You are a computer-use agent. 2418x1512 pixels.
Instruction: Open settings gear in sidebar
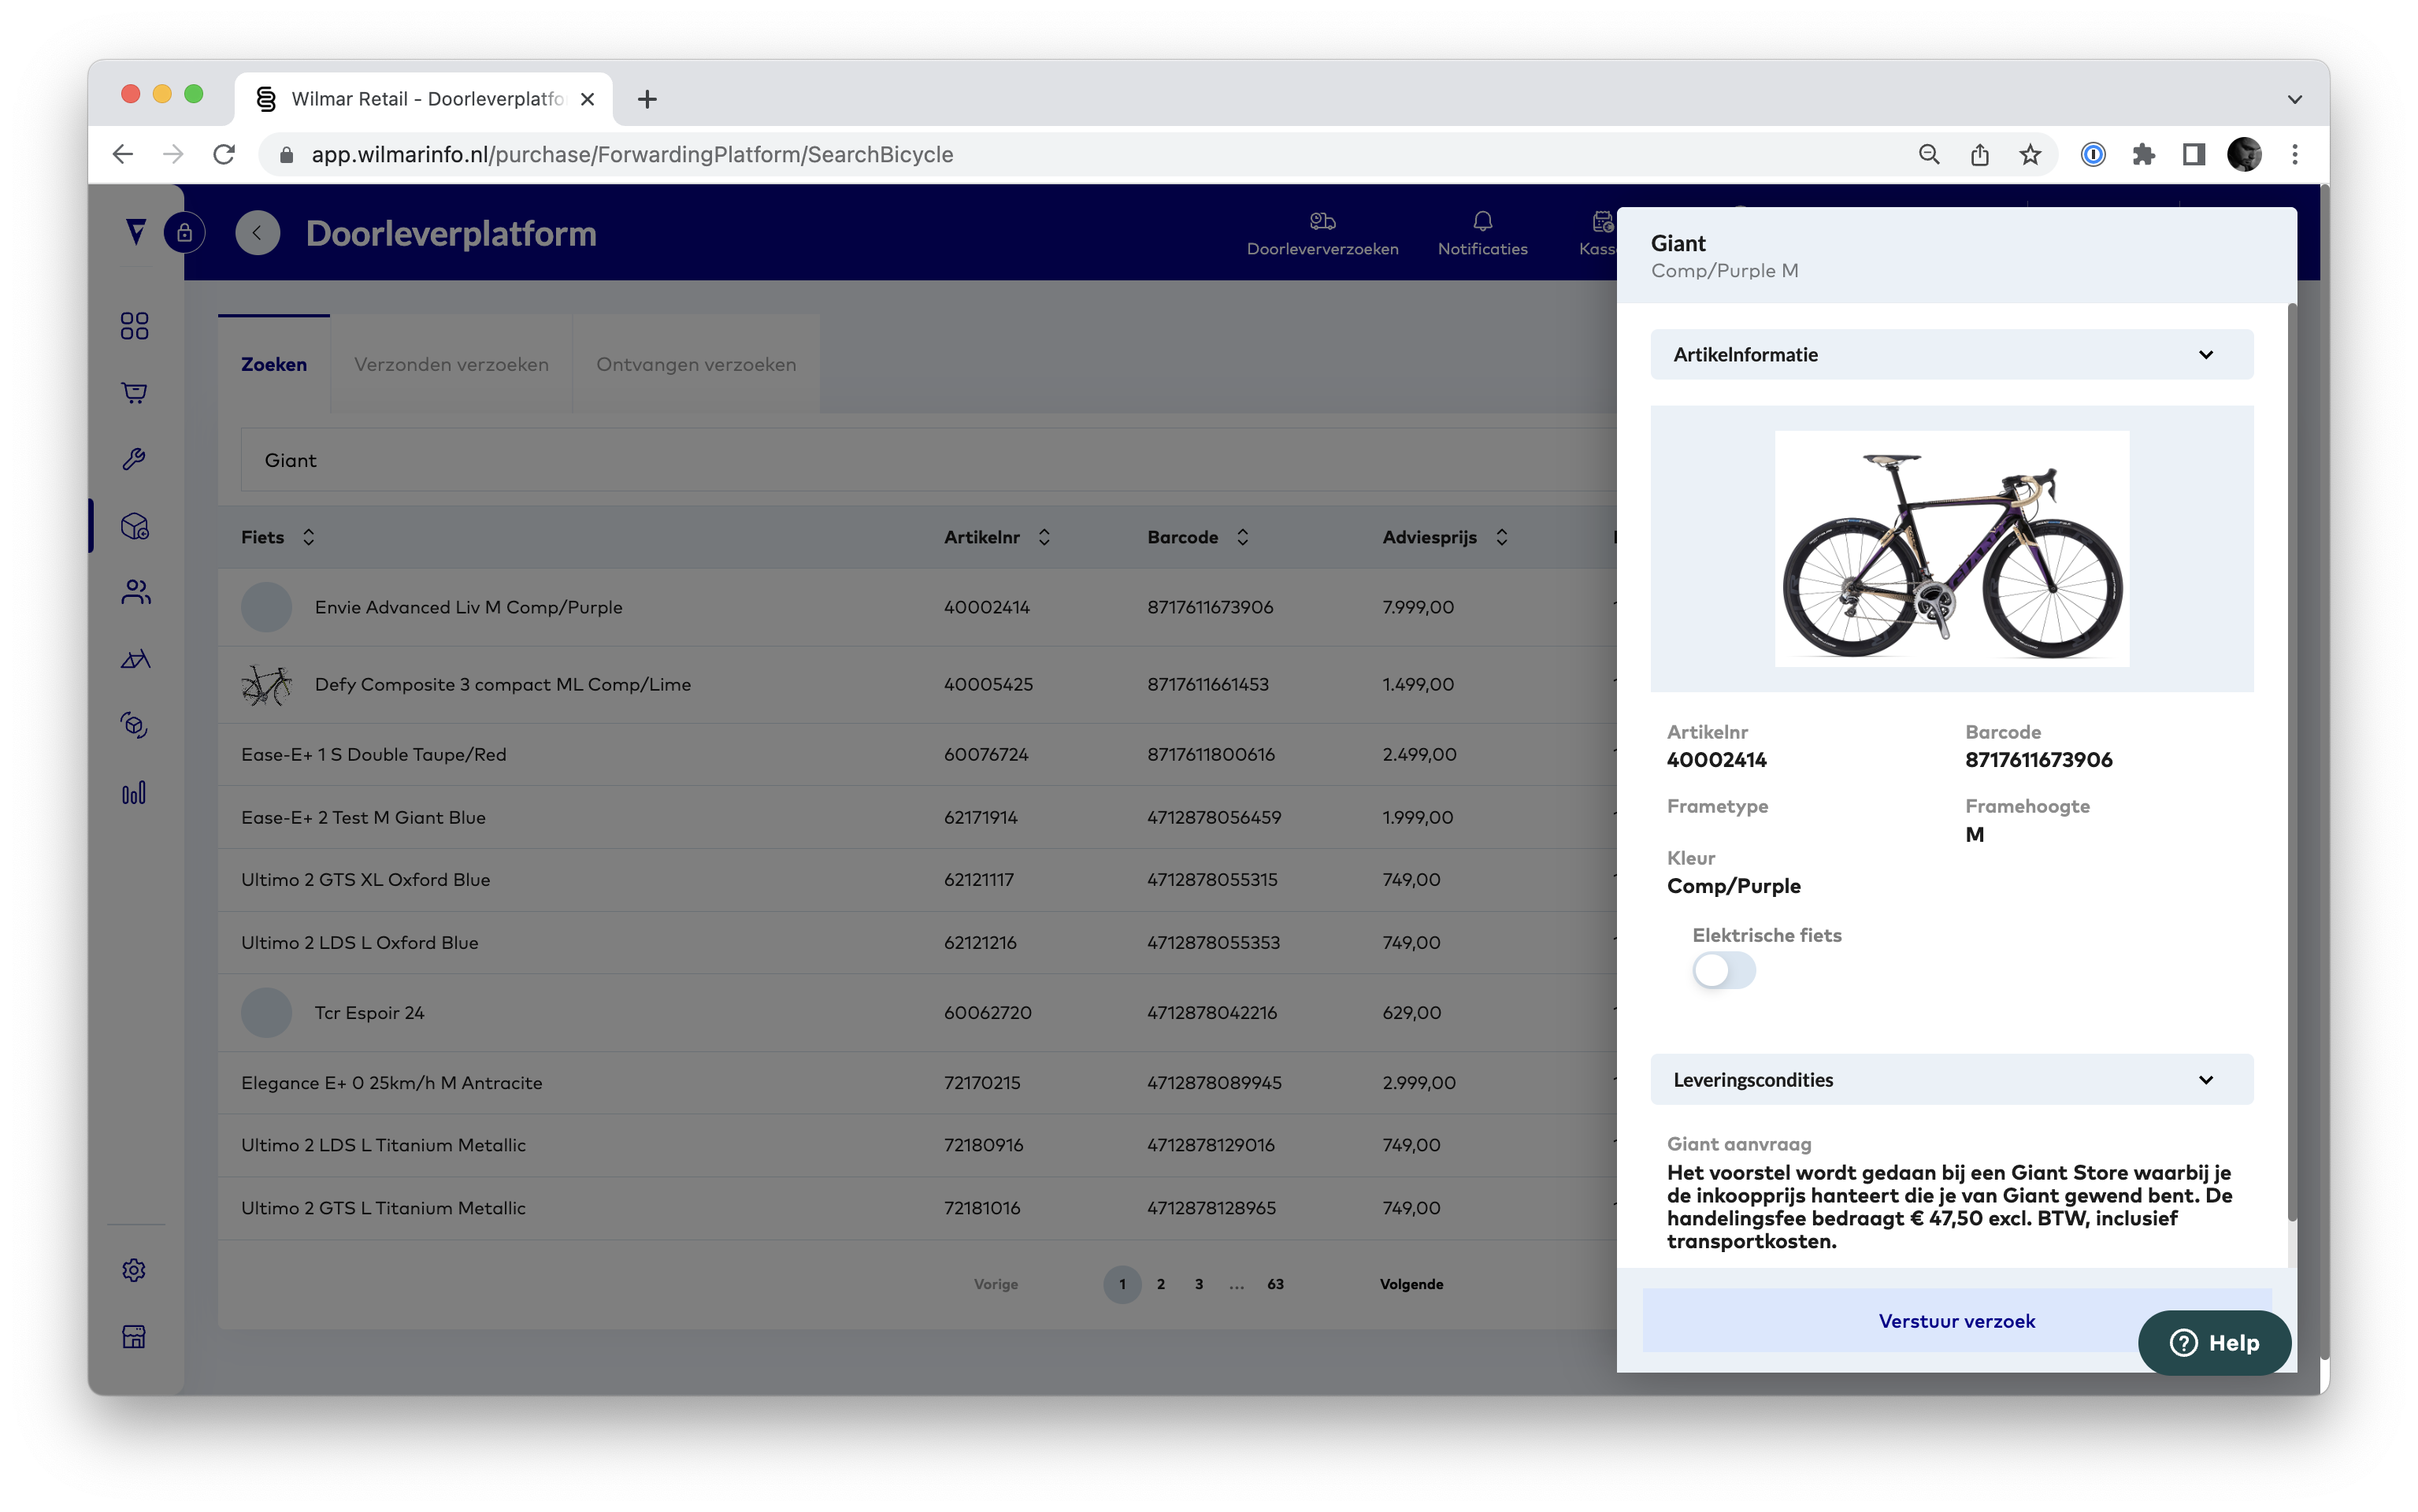coord(134,1269)
